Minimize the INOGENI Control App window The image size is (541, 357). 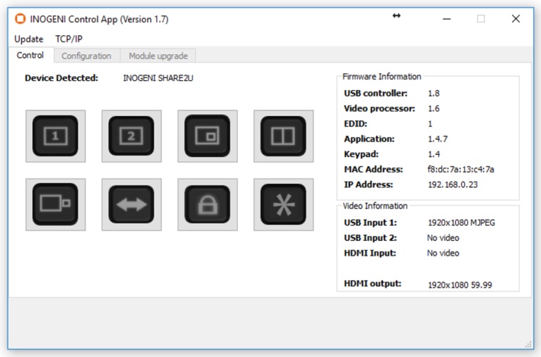(447, 18)
